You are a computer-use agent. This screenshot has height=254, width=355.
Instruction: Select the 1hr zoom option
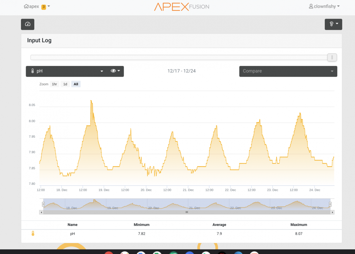coord(54,84)
